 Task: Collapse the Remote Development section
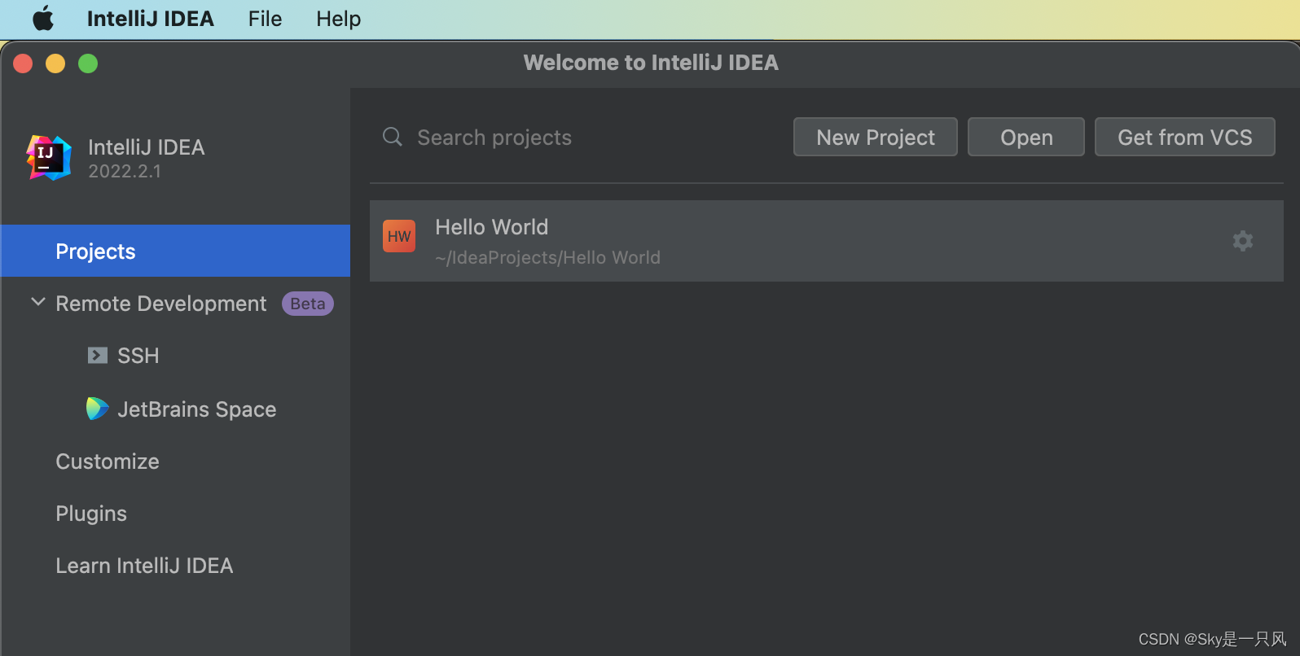click(x=37, y=302)
